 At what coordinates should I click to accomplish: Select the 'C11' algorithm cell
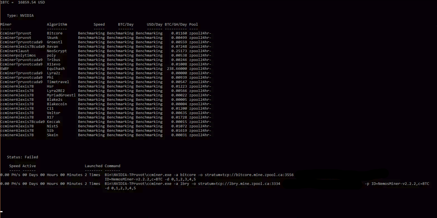click(x=50, y=109)
